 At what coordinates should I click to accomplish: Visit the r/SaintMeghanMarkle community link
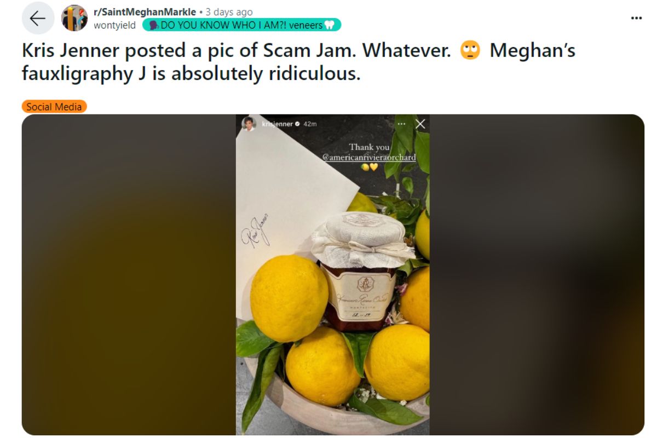(x=145, y=12)
